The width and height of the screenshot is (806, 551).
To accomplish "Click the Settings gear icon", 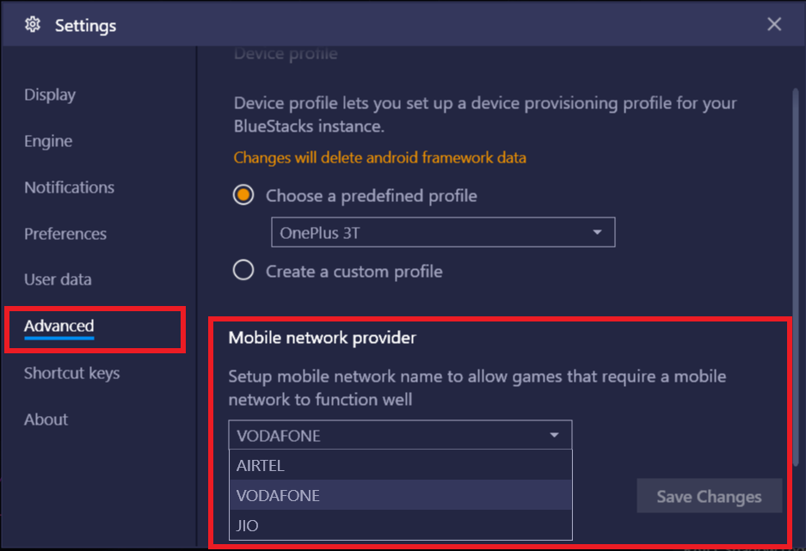I will tap(33, 24).
